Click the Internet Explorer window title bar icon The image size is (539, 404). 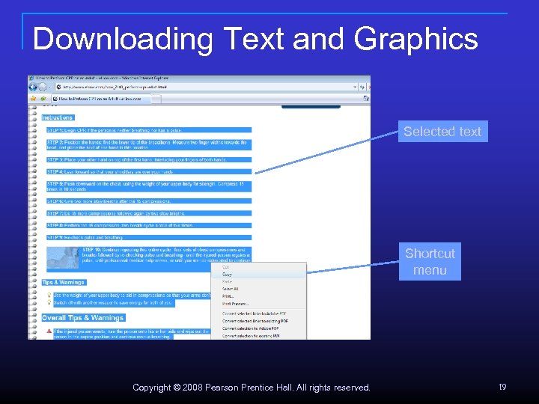pos(31,79)
